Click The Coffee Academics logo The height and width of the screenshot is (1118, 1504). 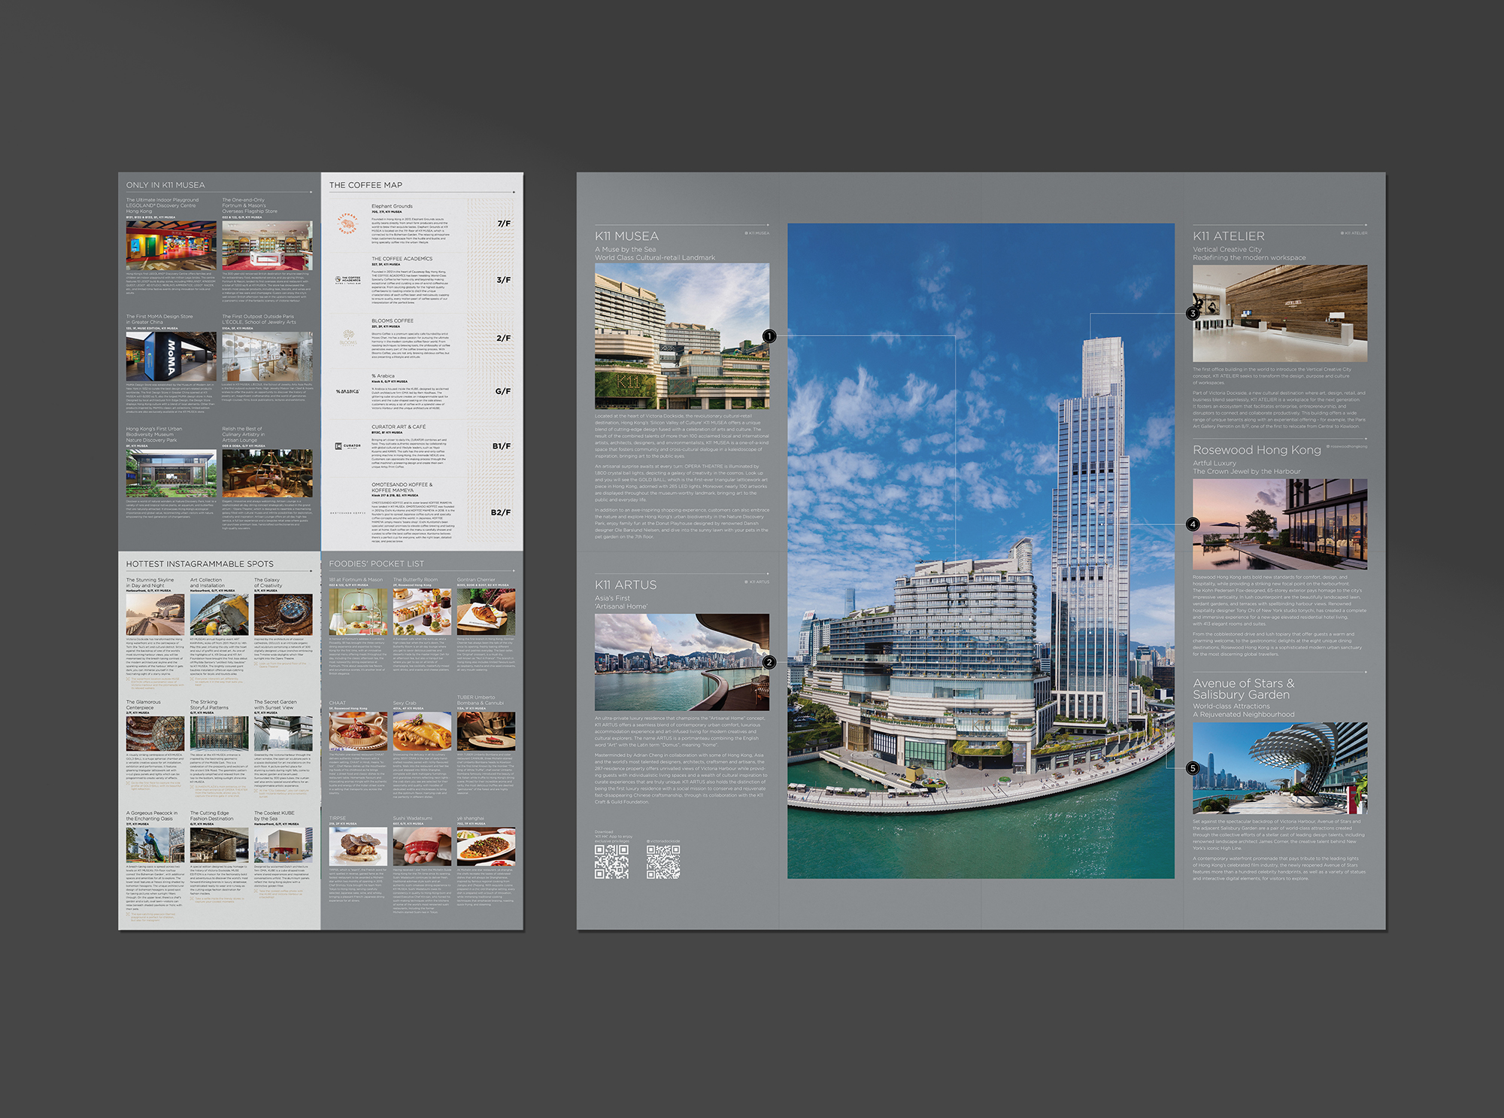(x=347, y=280)
